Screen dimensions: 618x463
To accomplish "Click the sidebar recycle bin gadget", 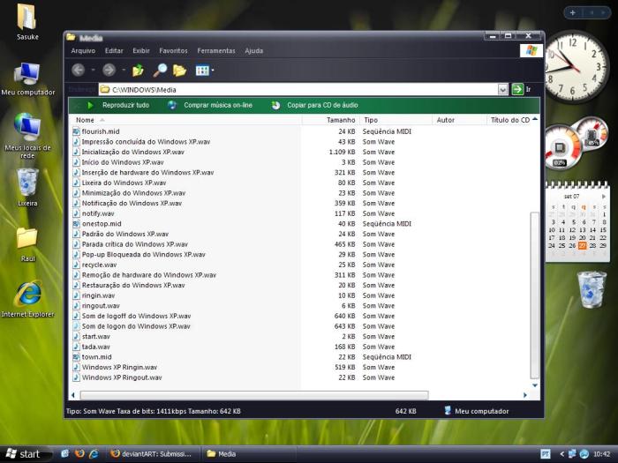I will pos(592,289).
